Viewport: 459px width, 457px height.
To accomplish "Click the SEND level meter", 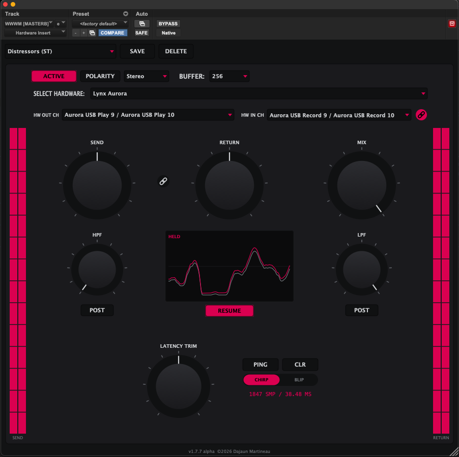I will click(x=18, y=281).
